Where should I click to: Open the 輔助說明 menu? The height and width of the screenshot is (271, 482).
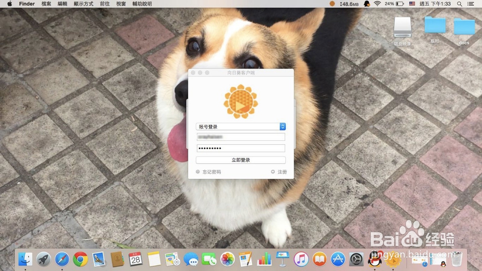pyautogui.click(x=142, y=4)
